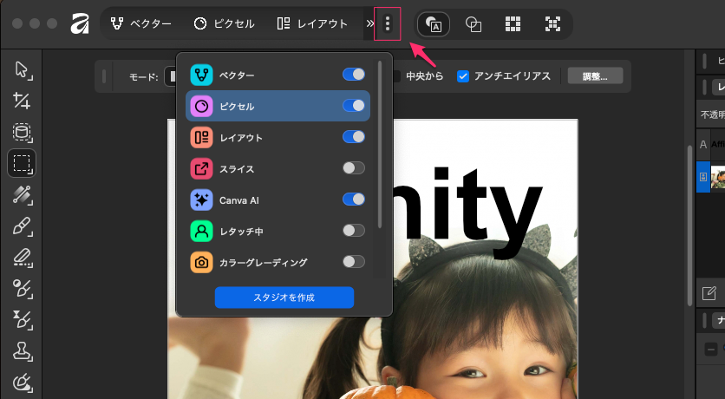Click the overlapping circle-square icon in toolbar
The height and width of the screenshot is (399, 725).
coord(474,24)
